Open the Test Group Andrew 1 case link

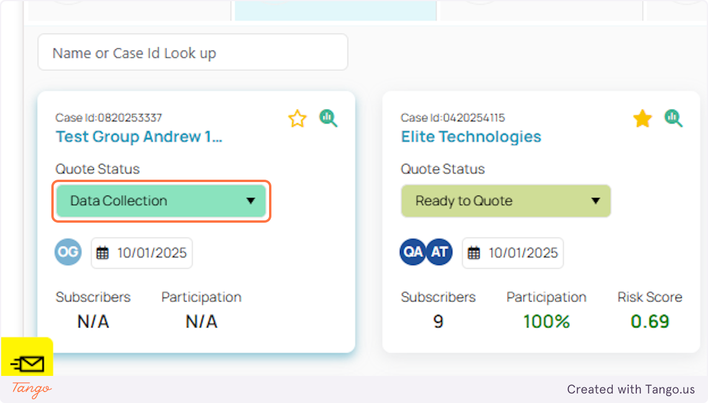tap(139, 137)
